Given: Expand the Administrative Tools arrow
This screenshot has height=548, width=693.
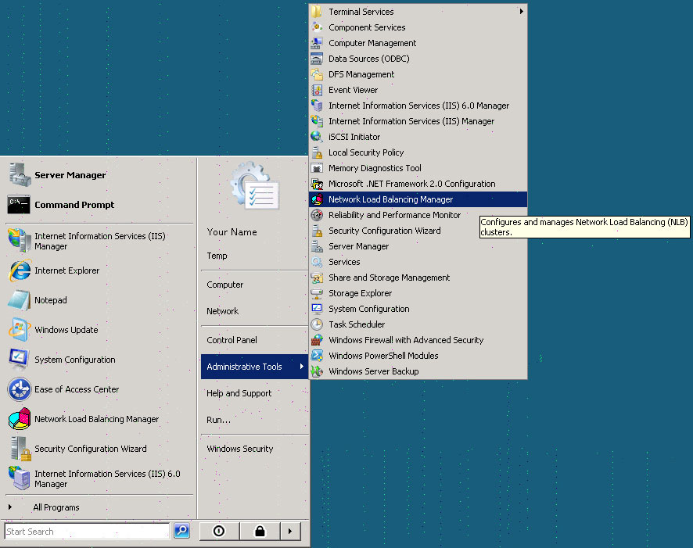Looking at the screenshot, I should [301, 366].
